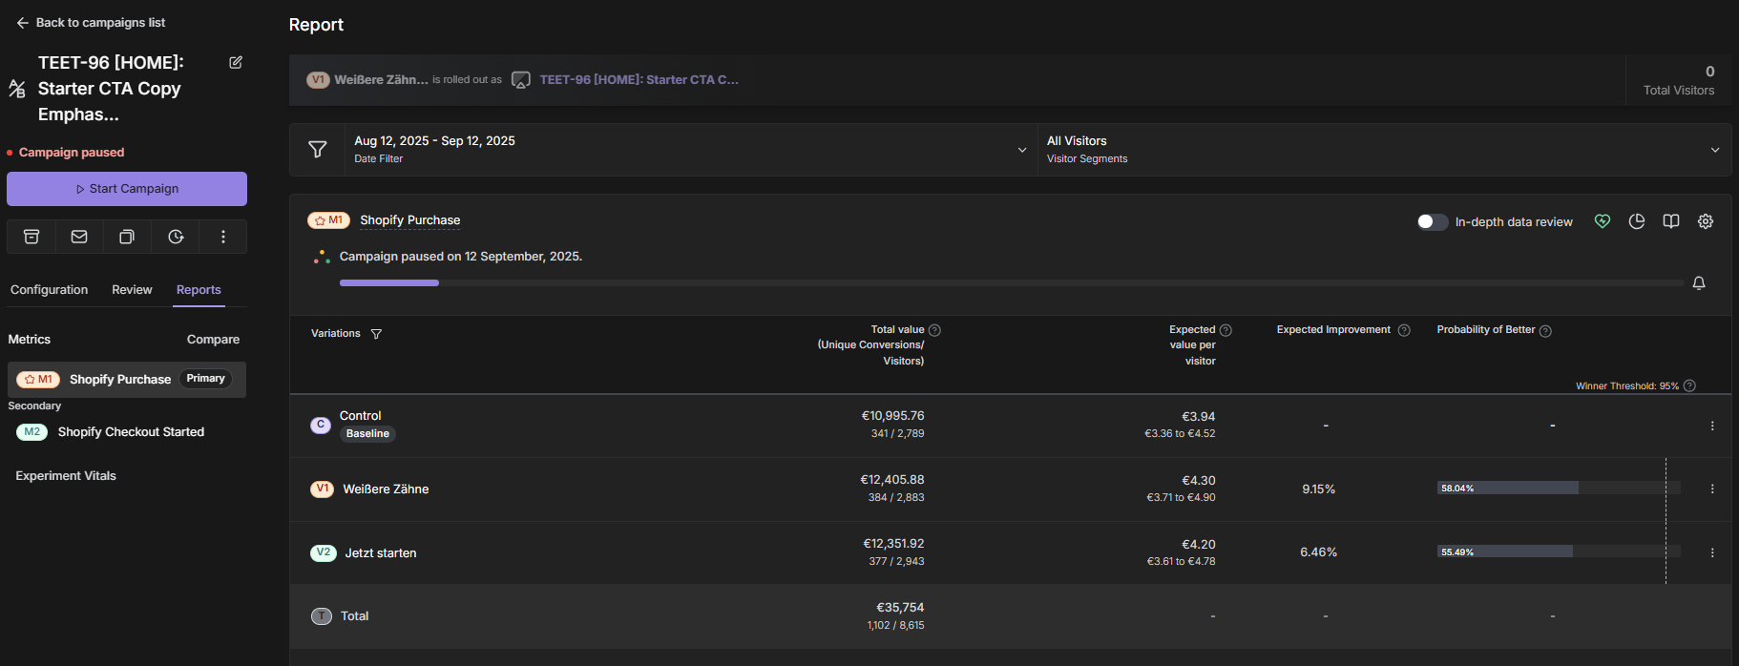Image resolution: width=1739 pixels, height=666 pixels.
Task: Click the campaign progress bar
Action: 1011,283
